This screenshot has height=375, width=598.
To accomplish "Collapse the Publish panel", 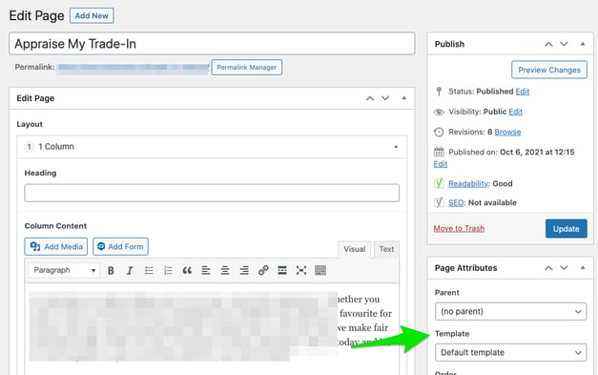I will pos(583,44).
